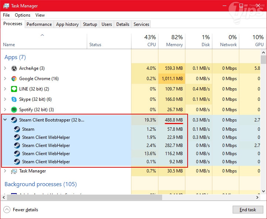This screenshot has height=219, width=267.
Task: Expand the LINE (32 bit) group
Action: point(5,89)
